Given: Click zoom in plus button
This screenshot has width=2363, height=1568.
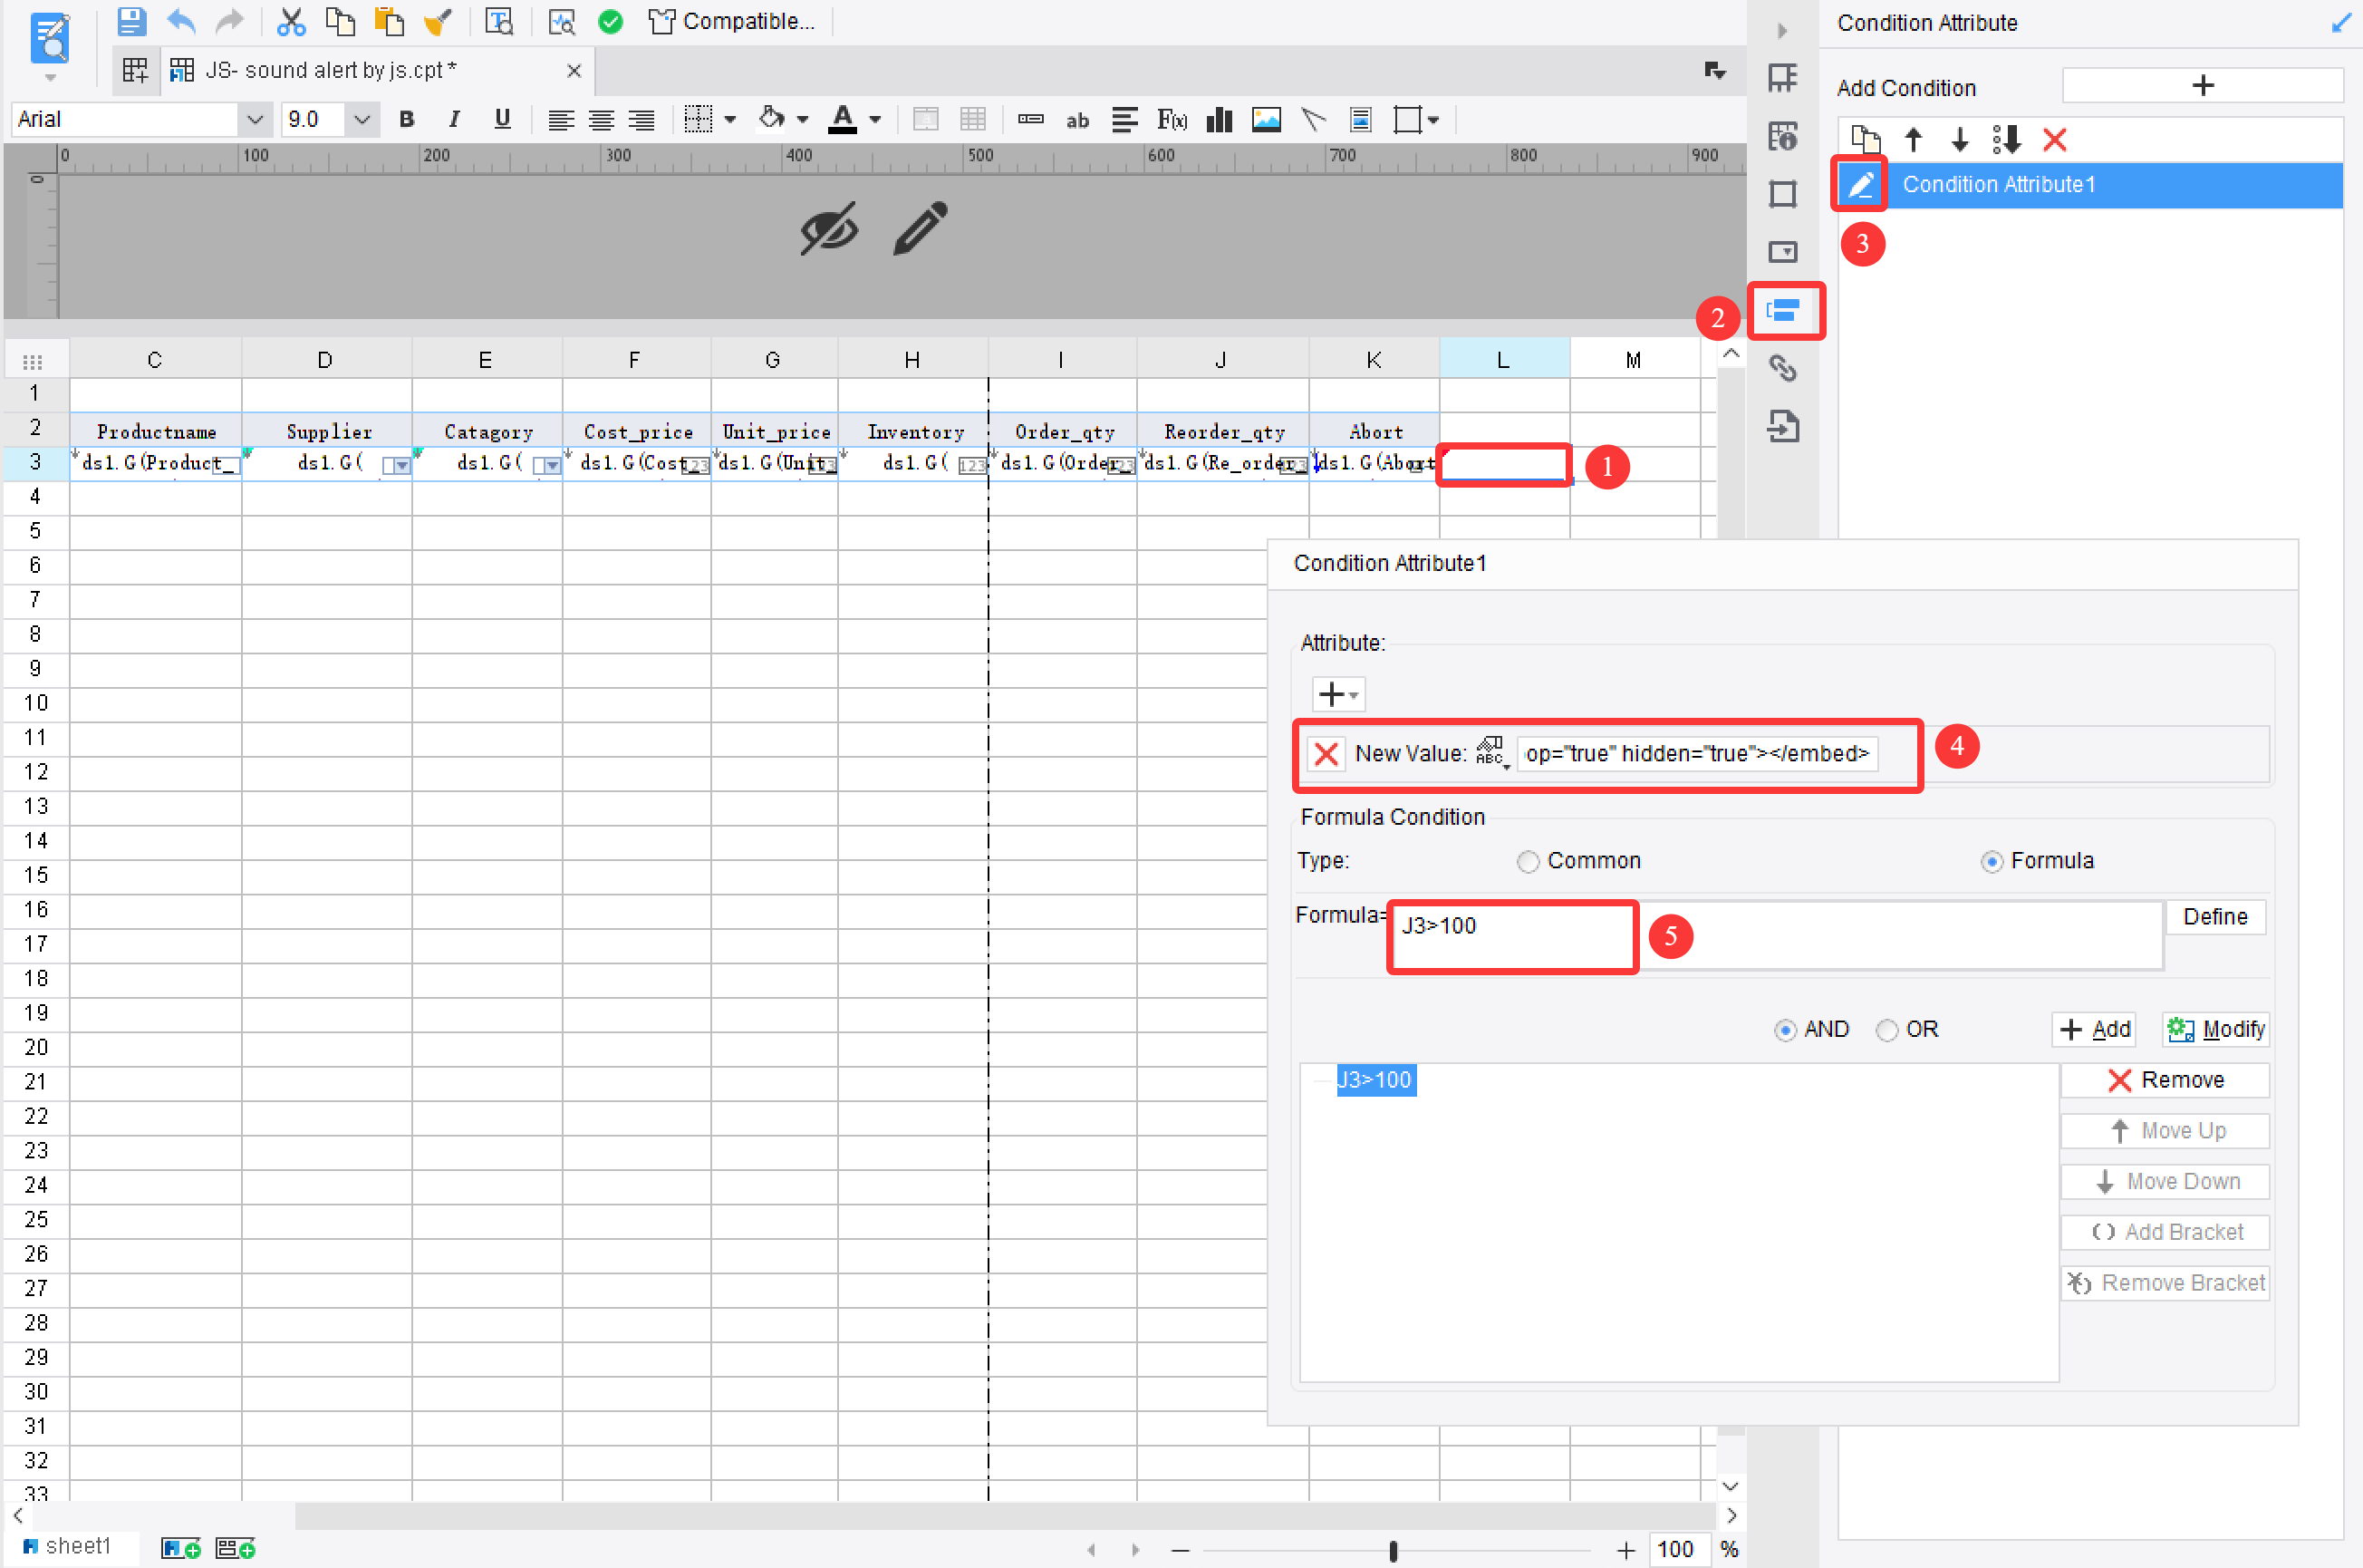Looking at the screenshot, I should tap(1625, 1550).
